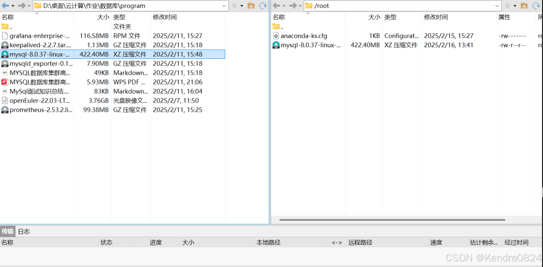
Task: Switch to the 传输 tab
Action: 8,231
